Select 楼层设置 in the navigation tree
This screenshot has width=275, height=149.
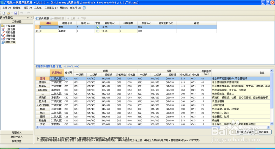10,42
